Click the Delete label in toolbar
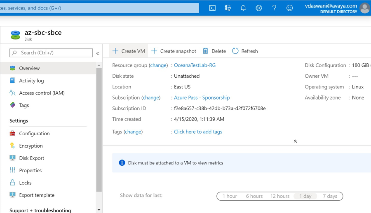The width and height of the screenshot is (371, 213). 218,51
